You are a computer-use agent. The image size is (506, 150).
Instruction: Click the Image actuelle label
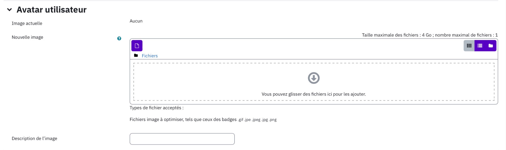[x=27, y=23]
